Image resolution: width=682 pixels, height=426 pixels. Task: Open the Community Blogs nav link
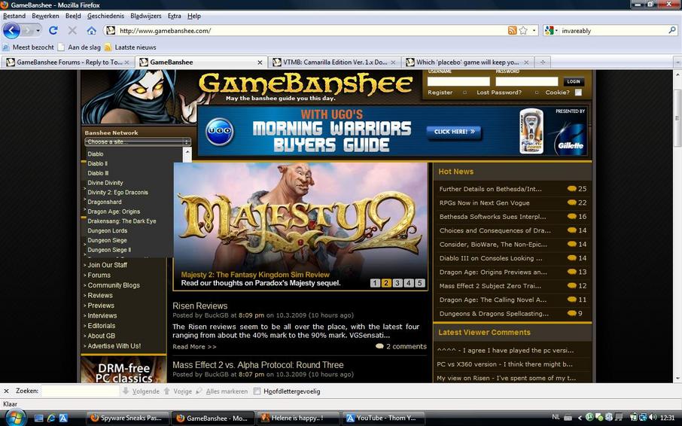tap(114, 285)
